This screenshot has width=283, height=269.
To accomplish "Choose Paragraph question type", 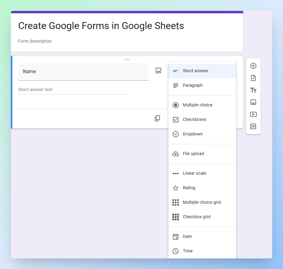I will pos(202,85).
